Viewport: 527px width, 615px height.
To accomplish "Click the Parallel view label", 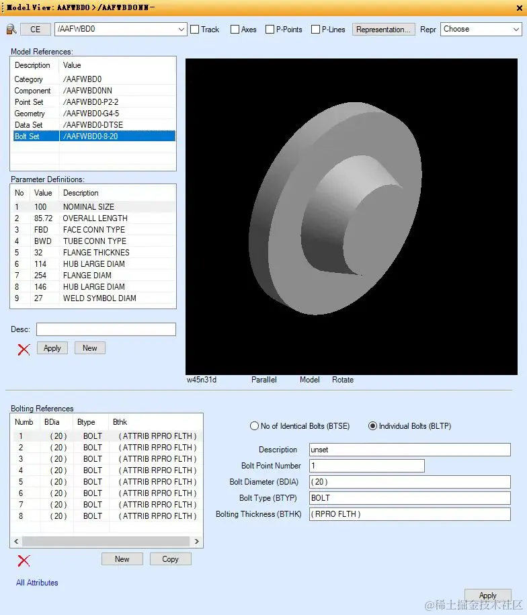I will [264, 380].
